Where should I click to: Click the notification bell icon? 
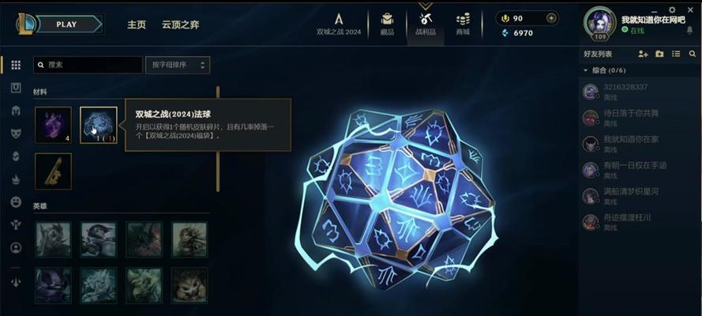[x=689, y=30]
